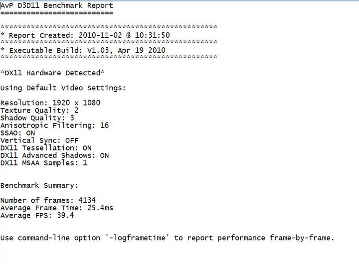The width and height of the screenshot is (359, 264).
Task: Click the 'Shadow Quality: 3' line
Action: [x=37, y=118]
